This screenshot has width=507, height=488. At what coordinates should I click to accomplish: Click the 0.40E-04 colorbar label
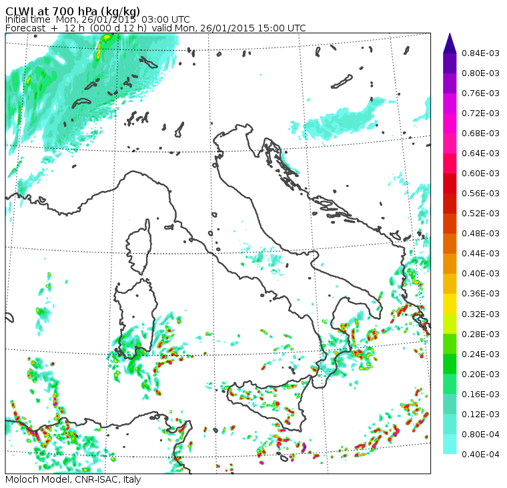tap(480, 455)
